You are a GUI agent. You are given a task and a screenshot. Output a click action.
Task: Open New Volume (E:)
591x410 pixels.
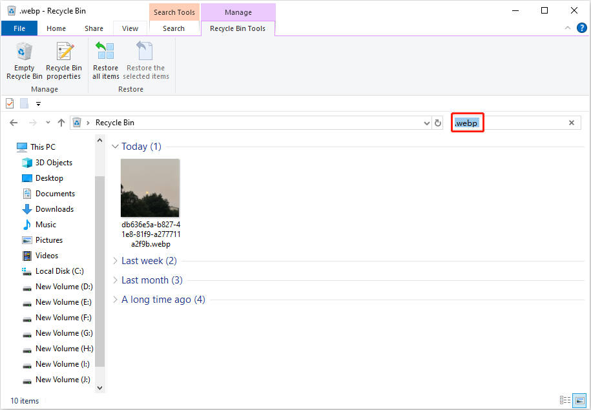pos(57,302)
